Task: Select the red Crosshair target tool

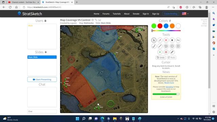Action: pos(166,52)
